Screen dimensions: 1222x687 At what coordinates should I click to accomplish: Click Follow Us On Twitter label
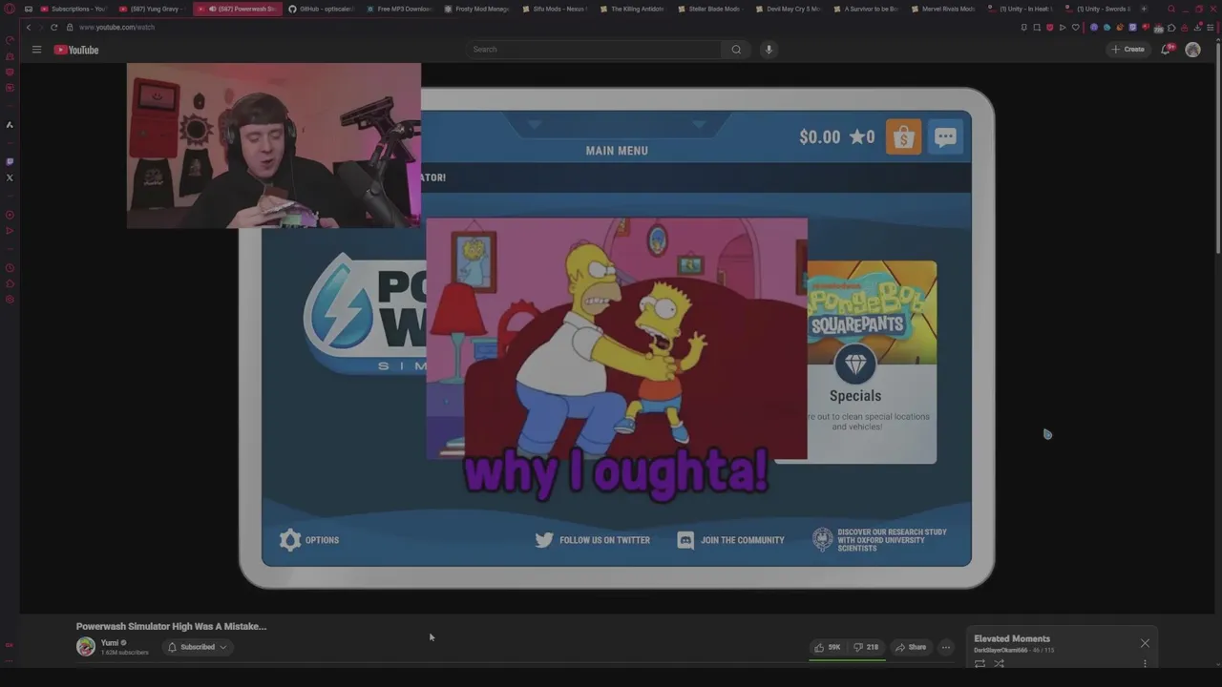[x=604, y=540]
